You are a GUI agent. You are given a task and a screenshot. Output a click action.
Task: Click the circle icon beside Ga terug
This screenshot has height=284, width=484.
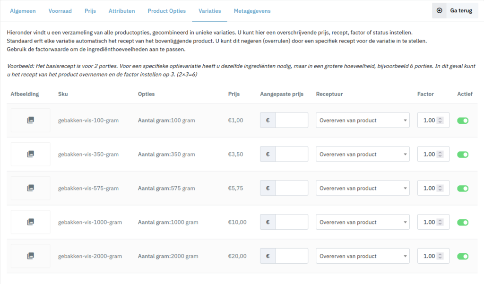(x=440, y=11)
